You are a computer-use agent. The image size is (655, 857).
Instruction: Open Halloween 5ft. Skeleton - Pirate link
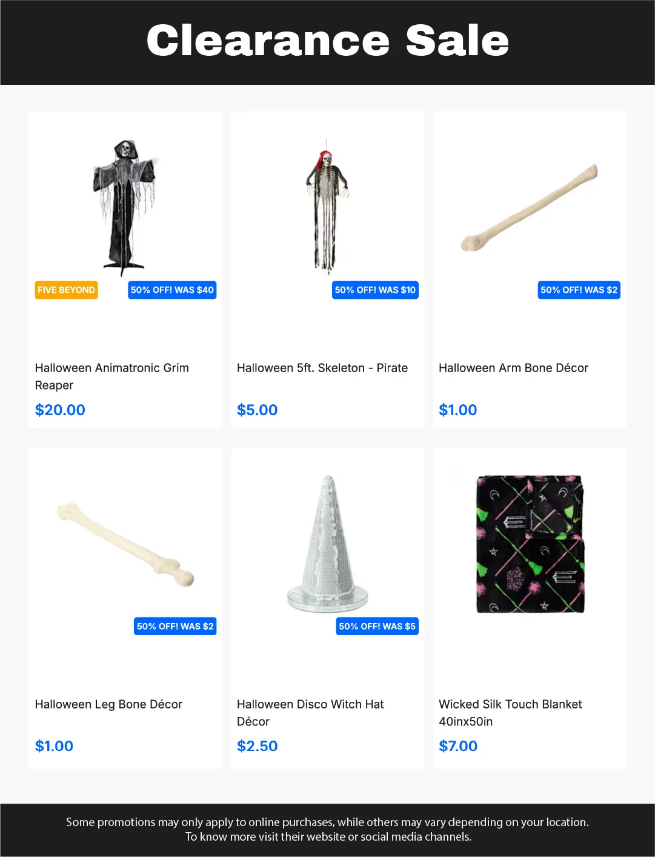click(322, 368)
